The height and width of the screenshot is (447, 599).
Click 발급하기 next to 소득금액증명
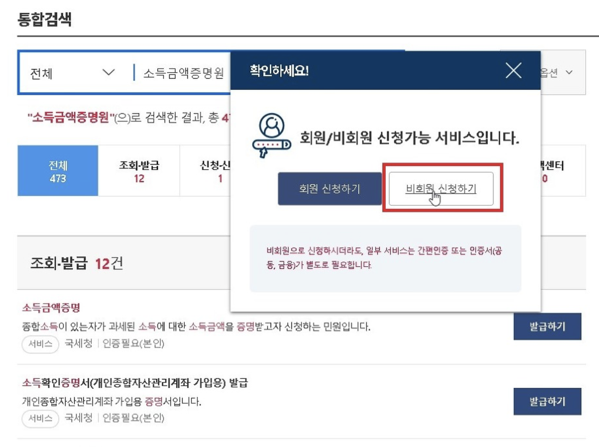(547, 327)
